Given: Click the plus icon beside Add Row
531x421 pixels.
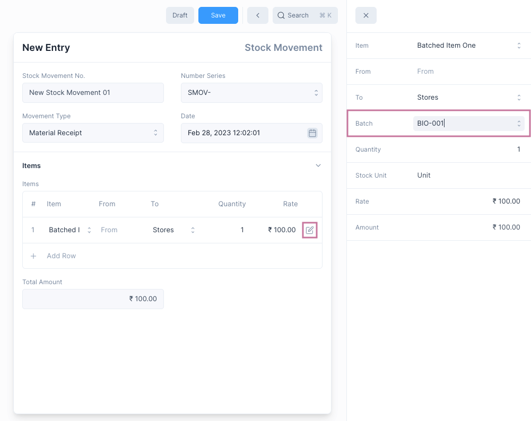Looking at the screenshot, I should point(33,256).
